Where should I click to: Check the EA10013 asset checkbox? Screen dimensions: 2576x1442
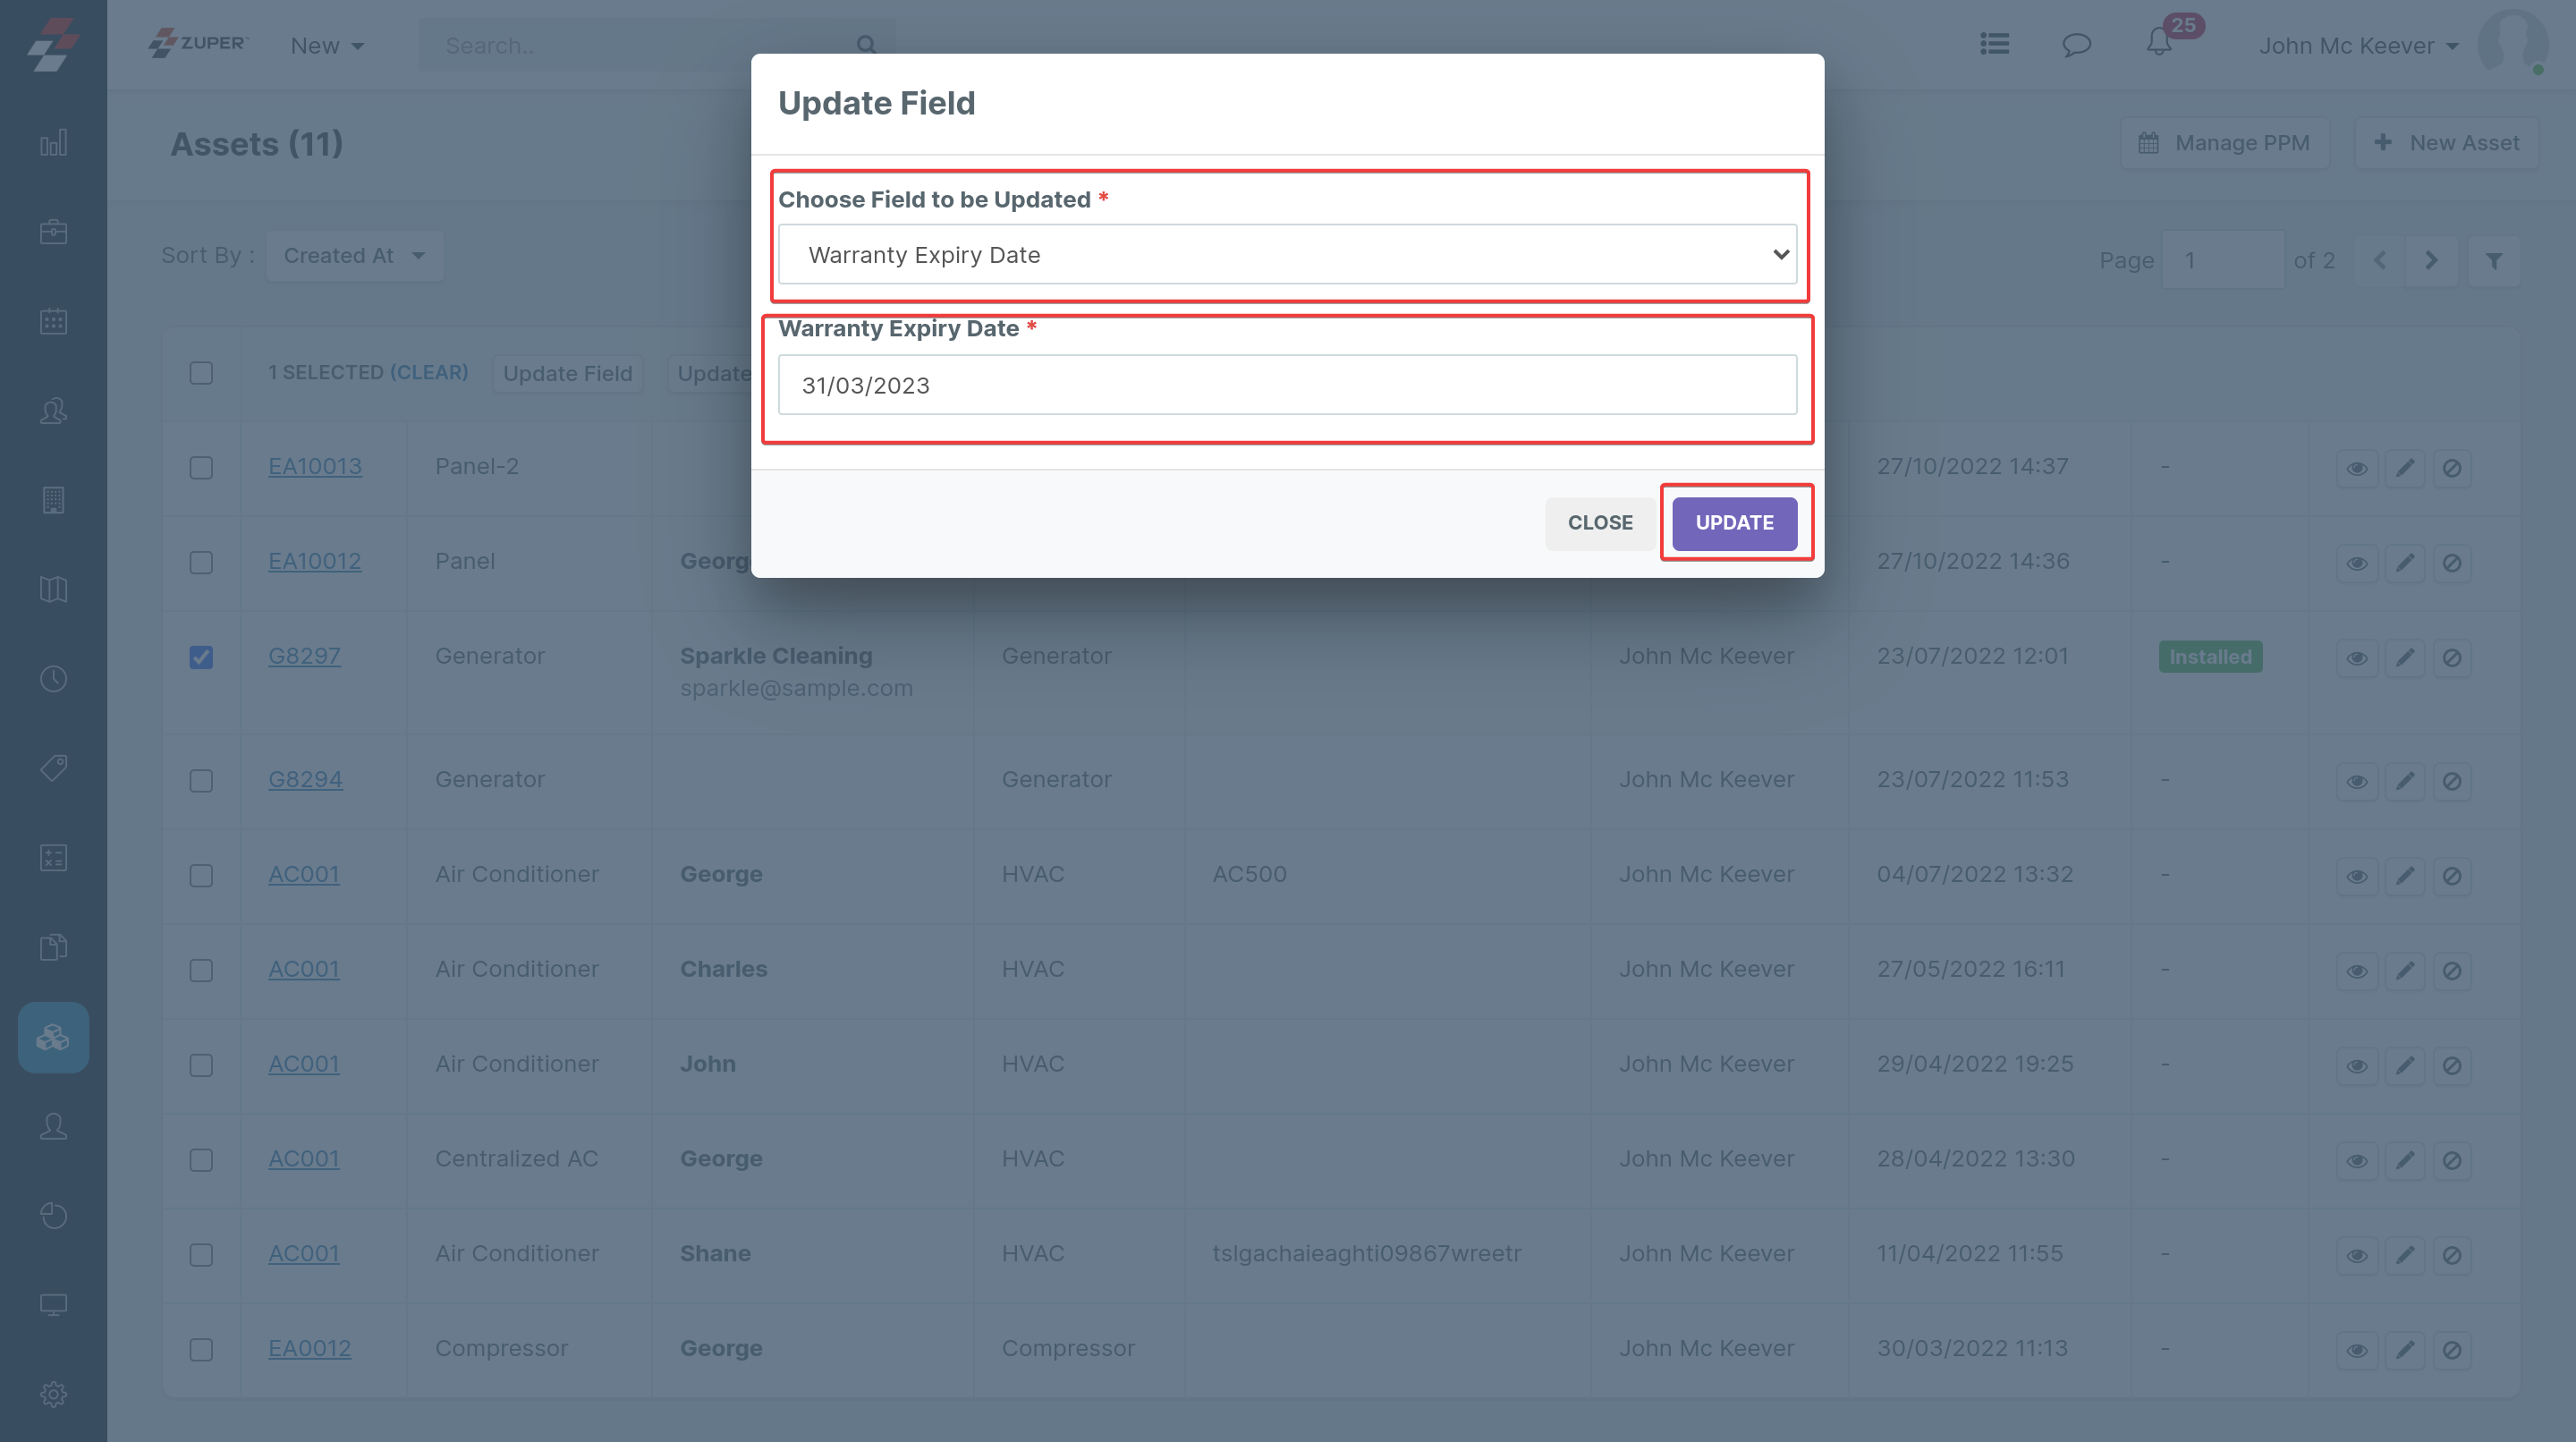click(201, 468)
